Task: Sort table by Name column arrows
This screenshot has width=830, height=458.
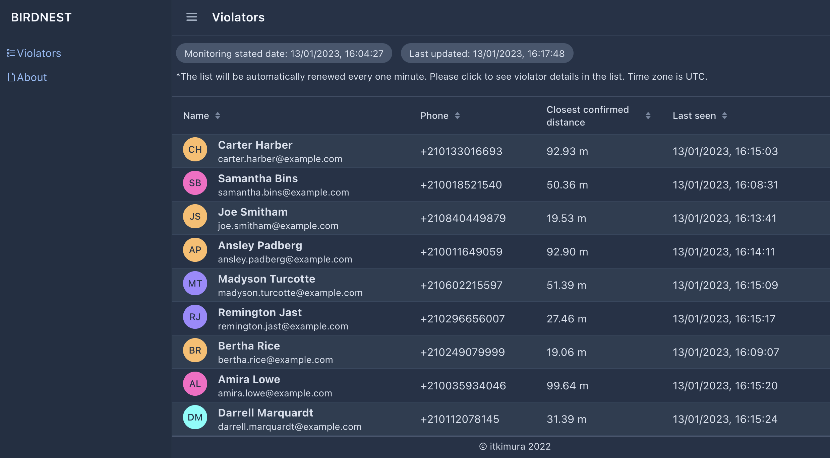Action: click(x=218, y=116)
